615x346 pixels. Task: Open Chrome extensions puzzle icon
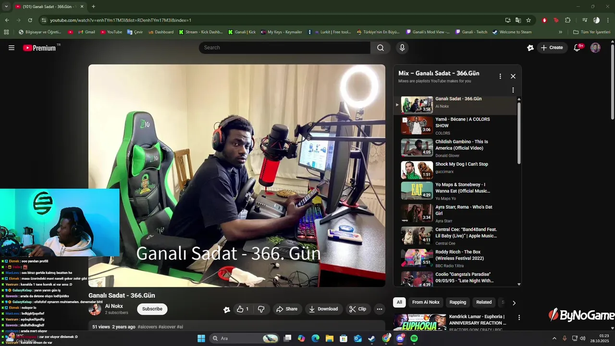(567, 20)
